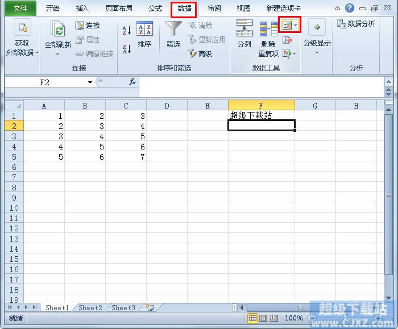Open the 审阅 ribbon tab
Viewport: 398px width, 329px height.
coord(214,9)
